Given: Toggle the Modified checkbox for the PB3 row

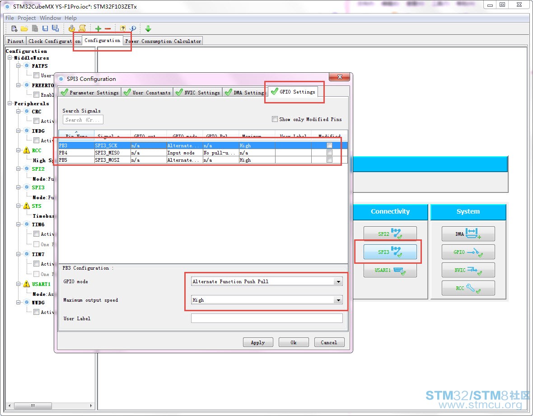Looking at the screenshot, I should tap(329, 145).
